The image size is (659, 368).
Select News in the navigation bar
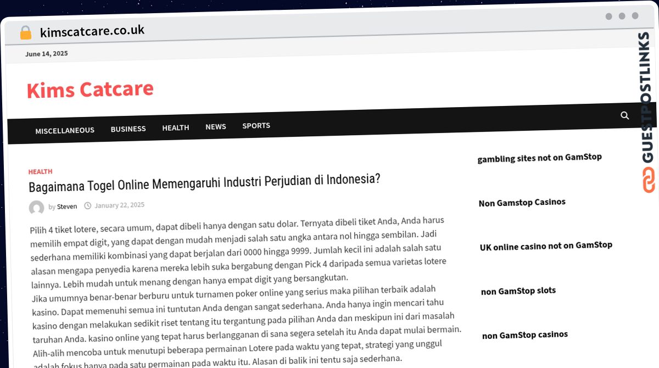pos(215,126)
